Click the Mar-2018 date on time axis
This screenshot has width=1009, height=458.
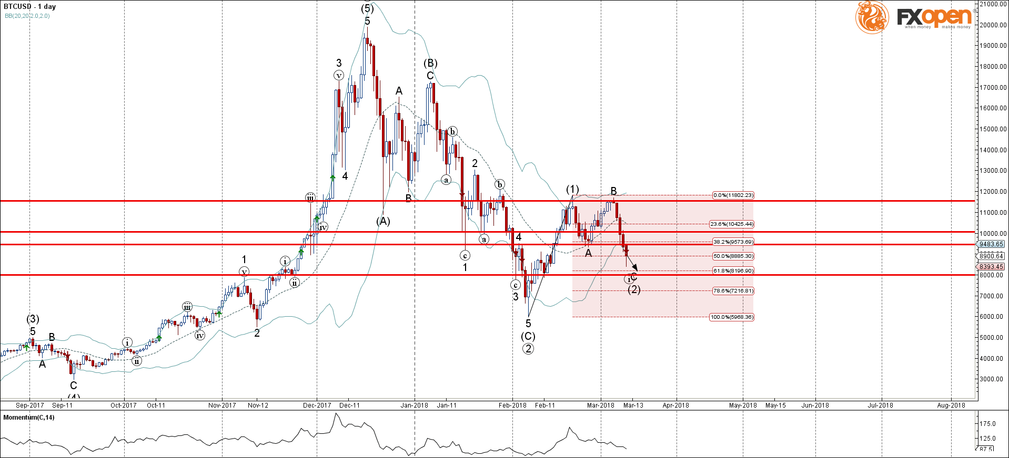pyautogui.click(x=600, y=405)
